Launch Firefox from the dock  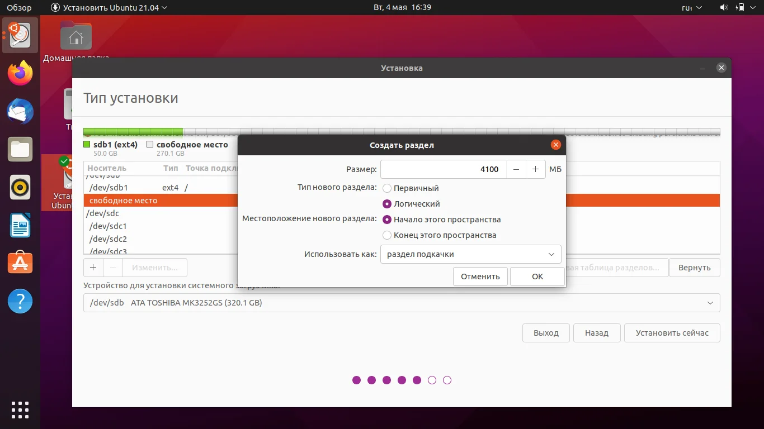(20, 73)
